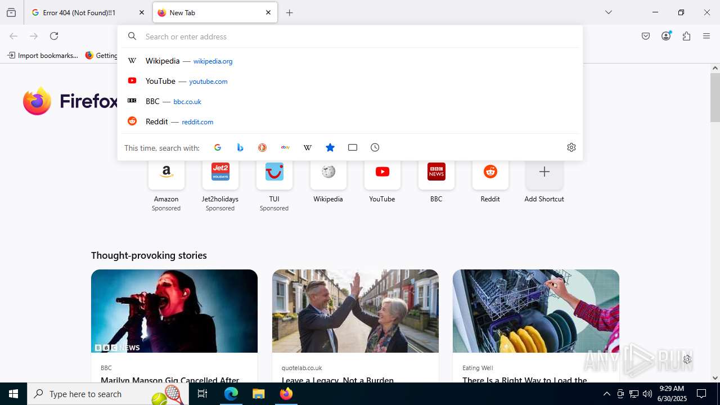720x405 pixels.
Task: Open the Getting Started bookmark
Action: click(101, 55)
